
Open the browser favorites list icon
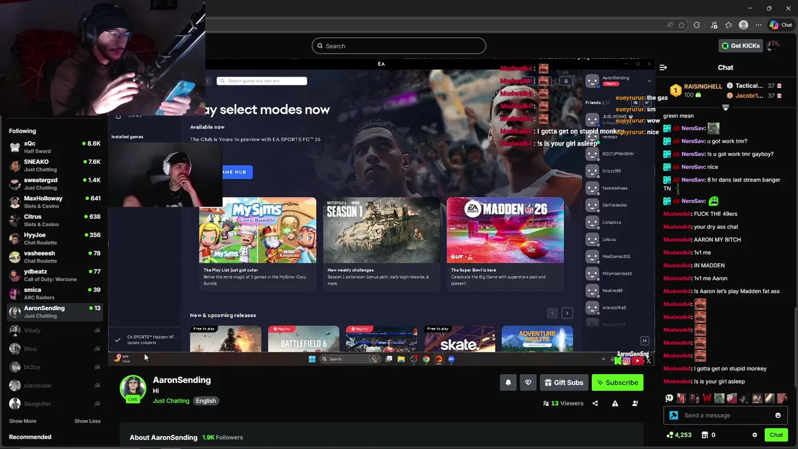(728, 25)
